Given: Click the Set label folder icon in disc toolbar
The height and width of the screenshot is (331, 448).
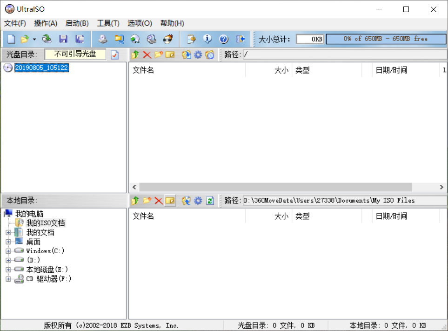Looking at the screenshot, I should (209, 54).
